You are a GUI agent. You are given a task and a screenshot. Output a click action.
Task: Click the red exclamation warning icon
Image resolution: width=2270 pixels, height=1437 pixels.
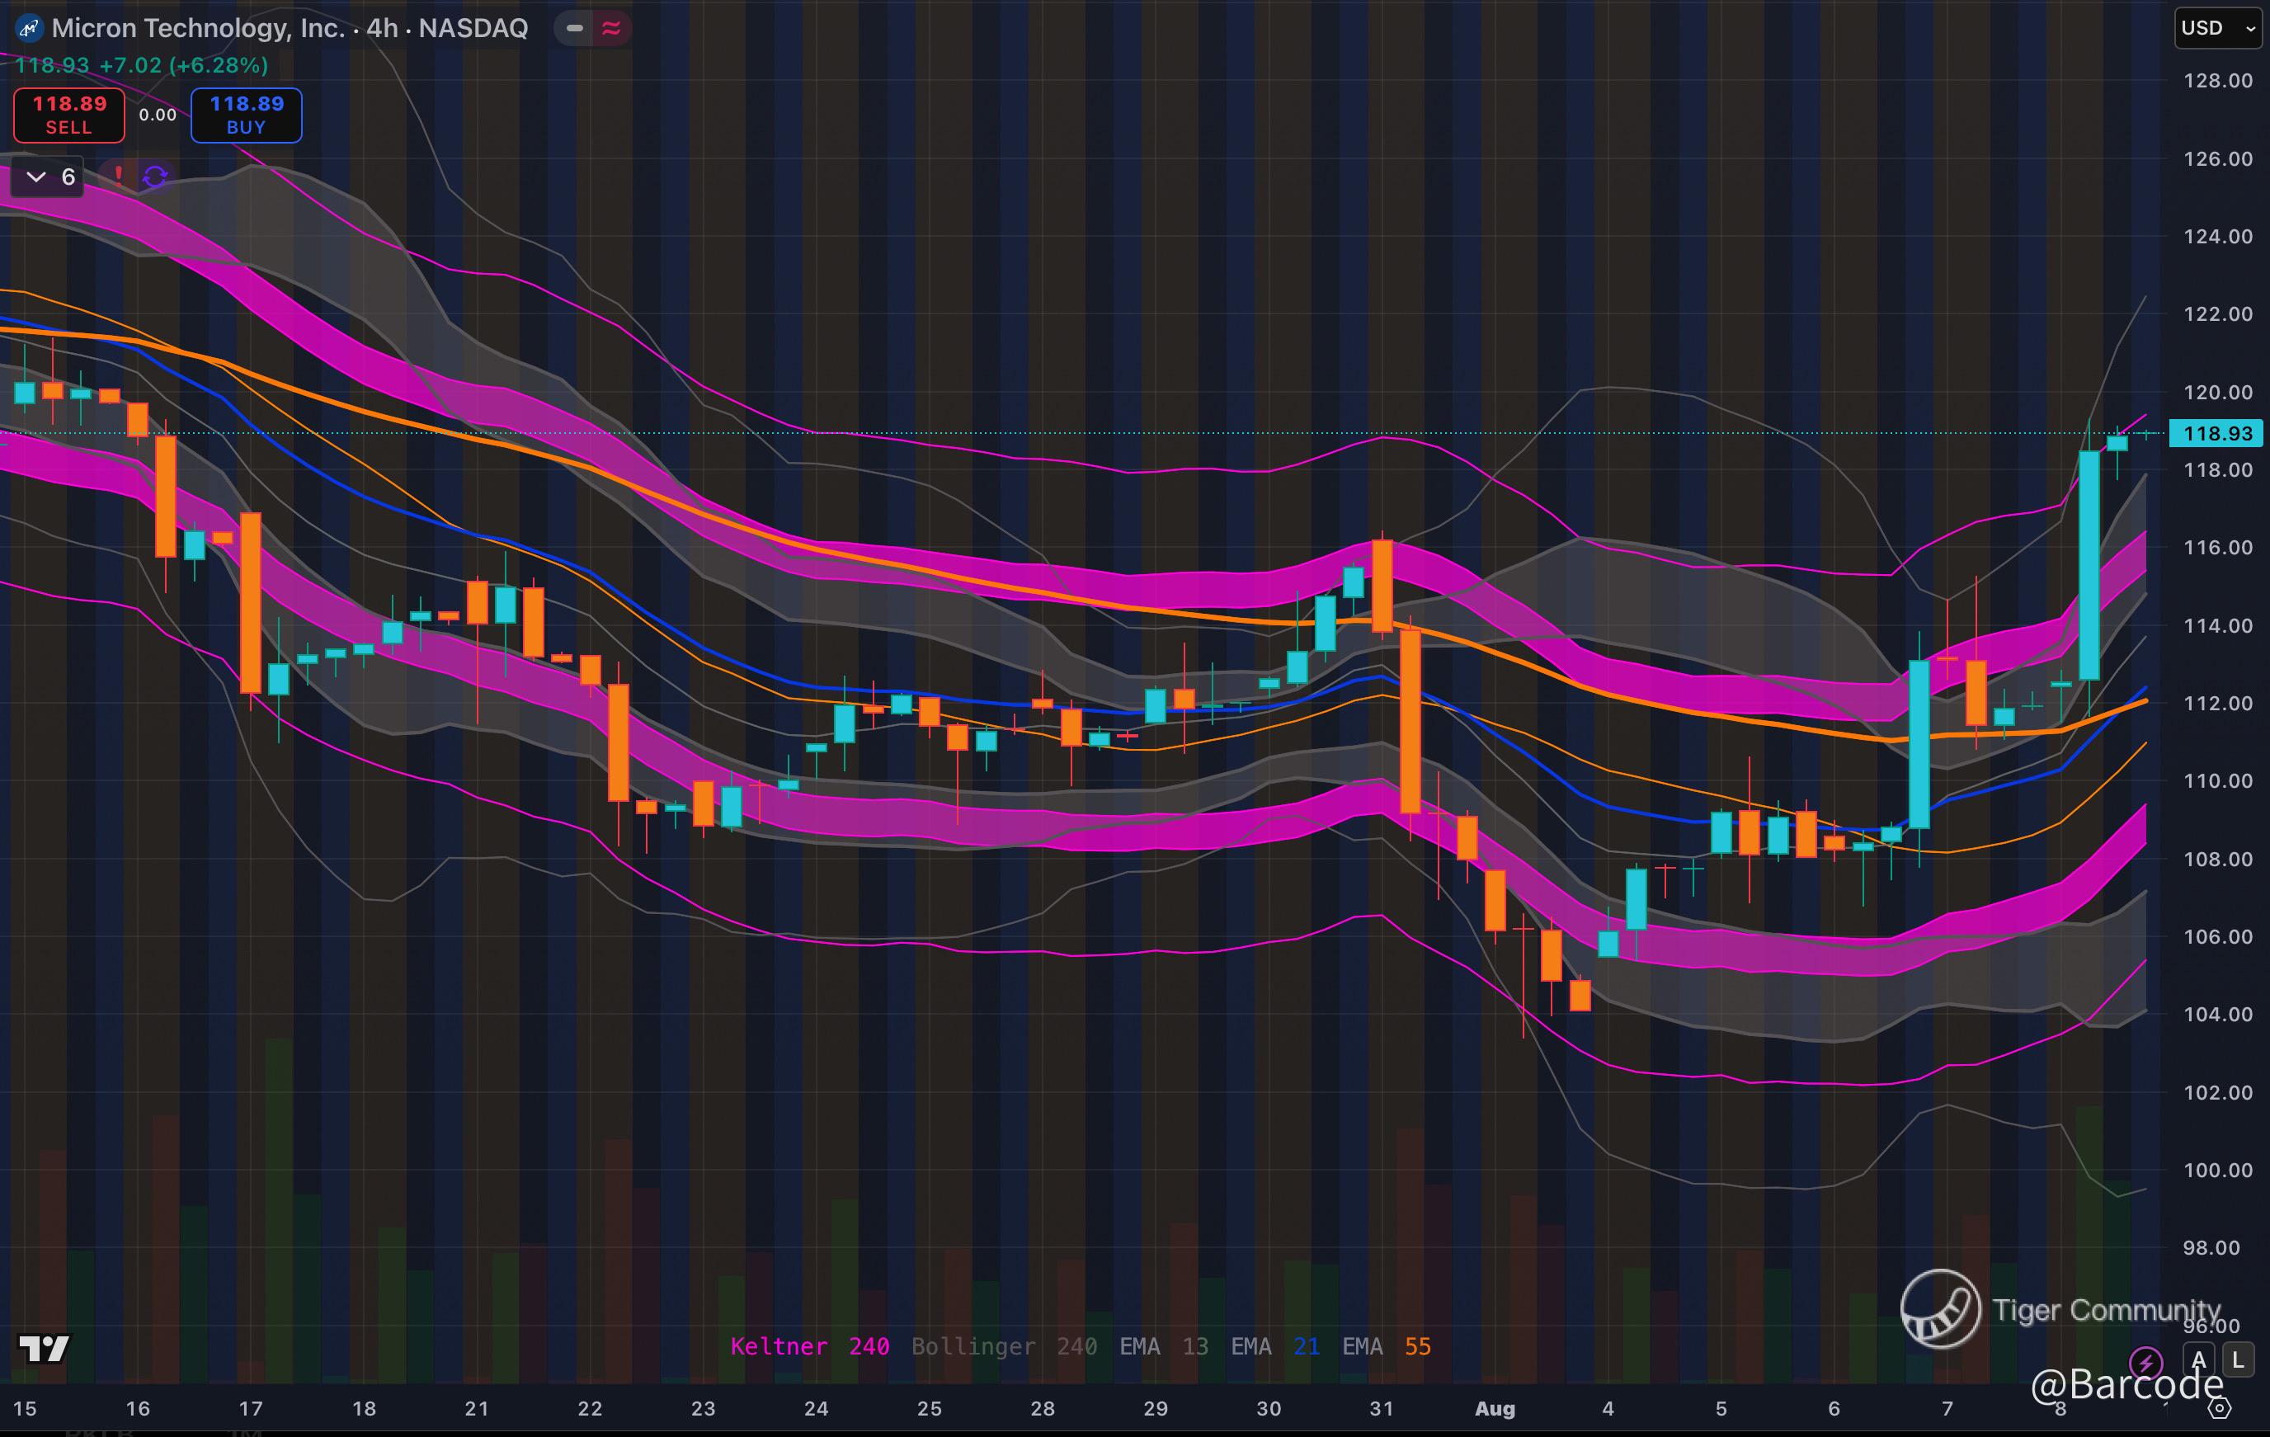pyautogui.click(x=118, y=176)
